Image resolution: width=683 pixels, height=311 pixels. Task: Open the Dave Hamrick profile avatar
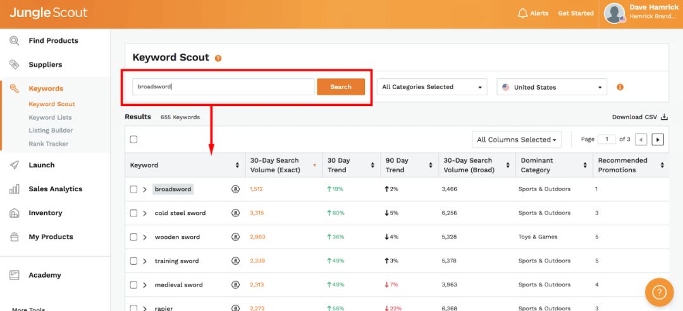pos(615,13)
